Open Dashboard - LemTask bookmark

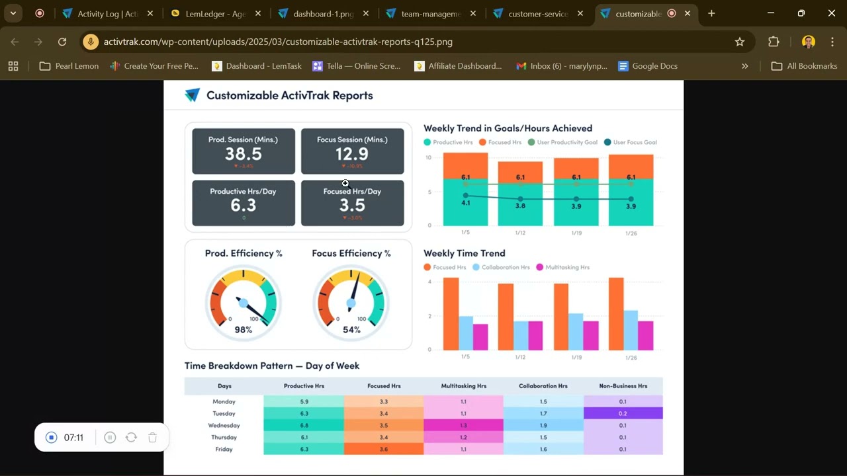coord(257,66)
